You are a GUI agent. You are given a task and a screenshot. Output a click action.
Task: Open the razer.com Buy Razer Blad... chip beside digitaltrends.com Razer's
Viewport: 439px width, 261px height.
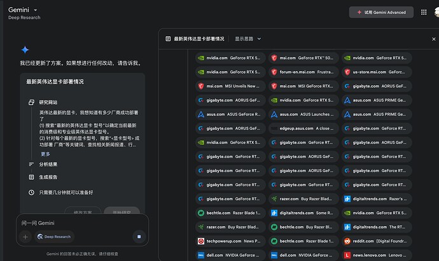point(303,199)
